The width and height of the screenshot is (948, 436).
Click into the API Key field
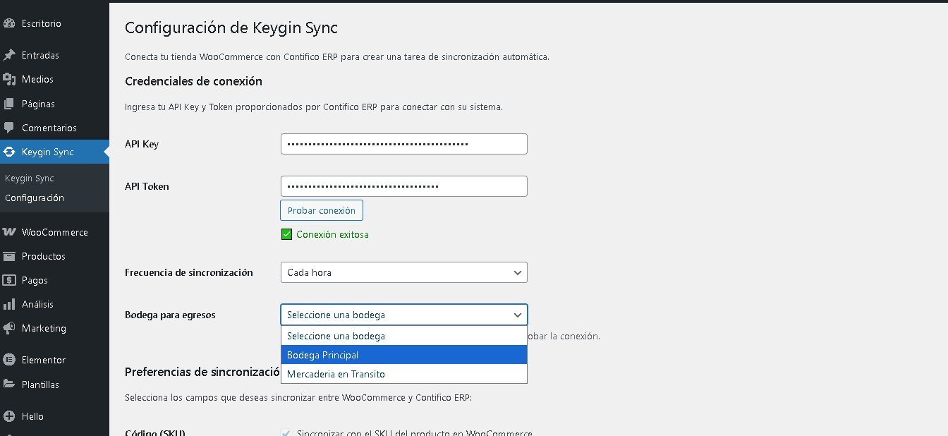coord(403,144)
